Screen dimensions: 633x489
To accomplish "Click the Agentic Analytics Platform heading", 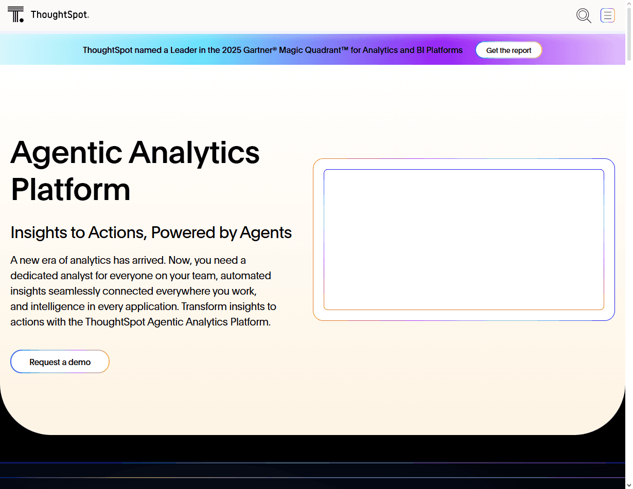I will (135, 171).
